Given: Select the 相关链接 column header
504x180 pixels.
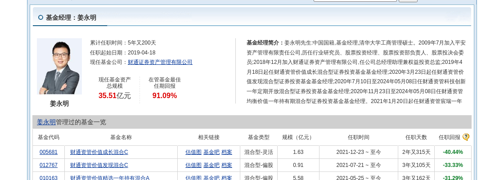Looking at the screenshot, I should (x=209, y=137).
